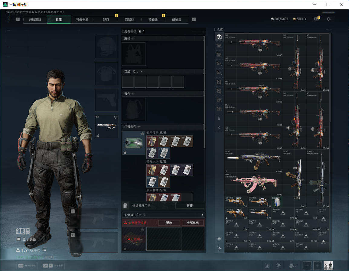Go to the next tab with right arrow
349x271 pixels.
point(194,19)
